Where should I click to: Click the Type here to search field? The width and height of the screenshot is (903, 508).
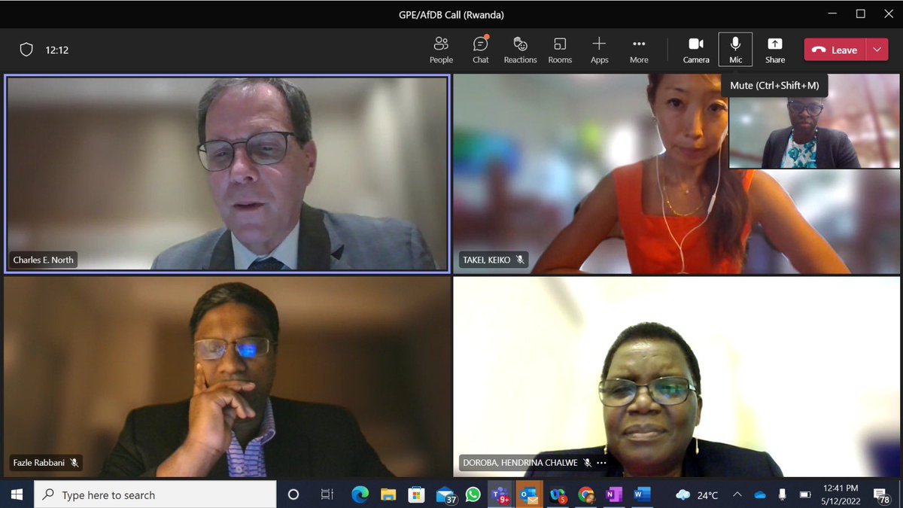(x=150, y=495)
